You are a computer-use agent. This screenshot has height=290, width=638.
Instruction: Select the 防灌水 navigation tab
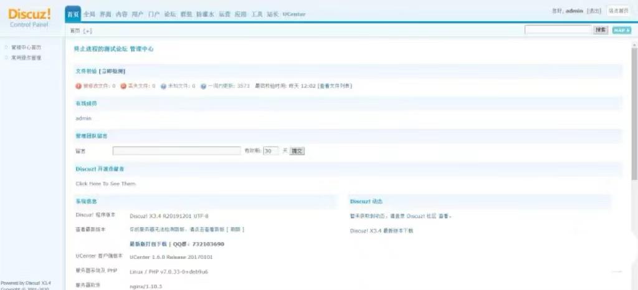206,14
